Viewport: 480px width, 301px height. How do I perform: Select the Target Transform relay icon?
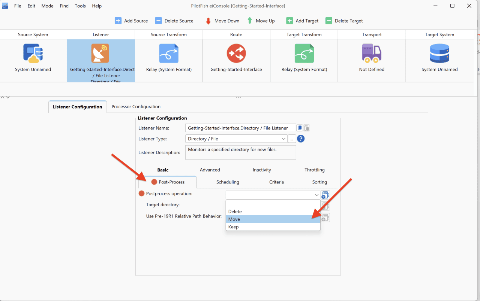(304, 53)
